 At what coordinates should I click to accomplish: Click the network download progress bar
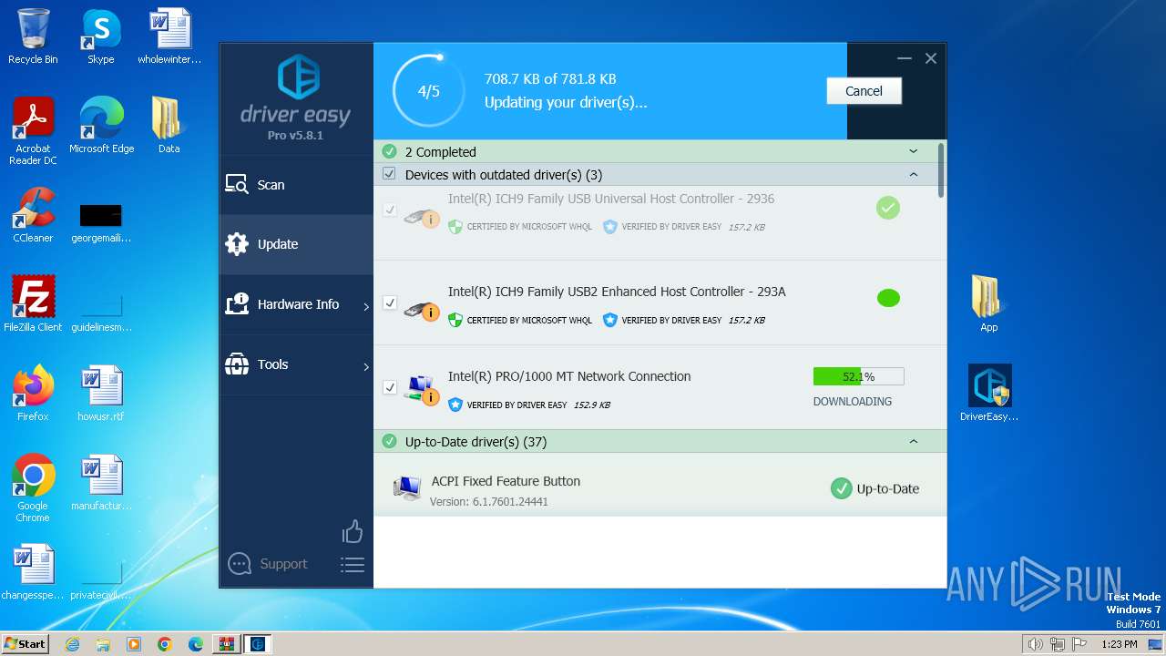click(858, 376)
